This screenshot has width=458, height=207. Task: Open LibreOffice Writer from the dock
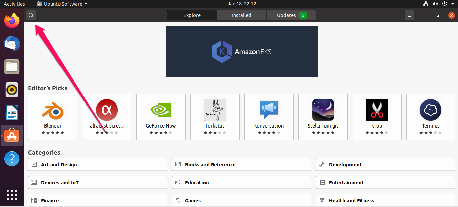pyautogui.click(x=12, y=113)
